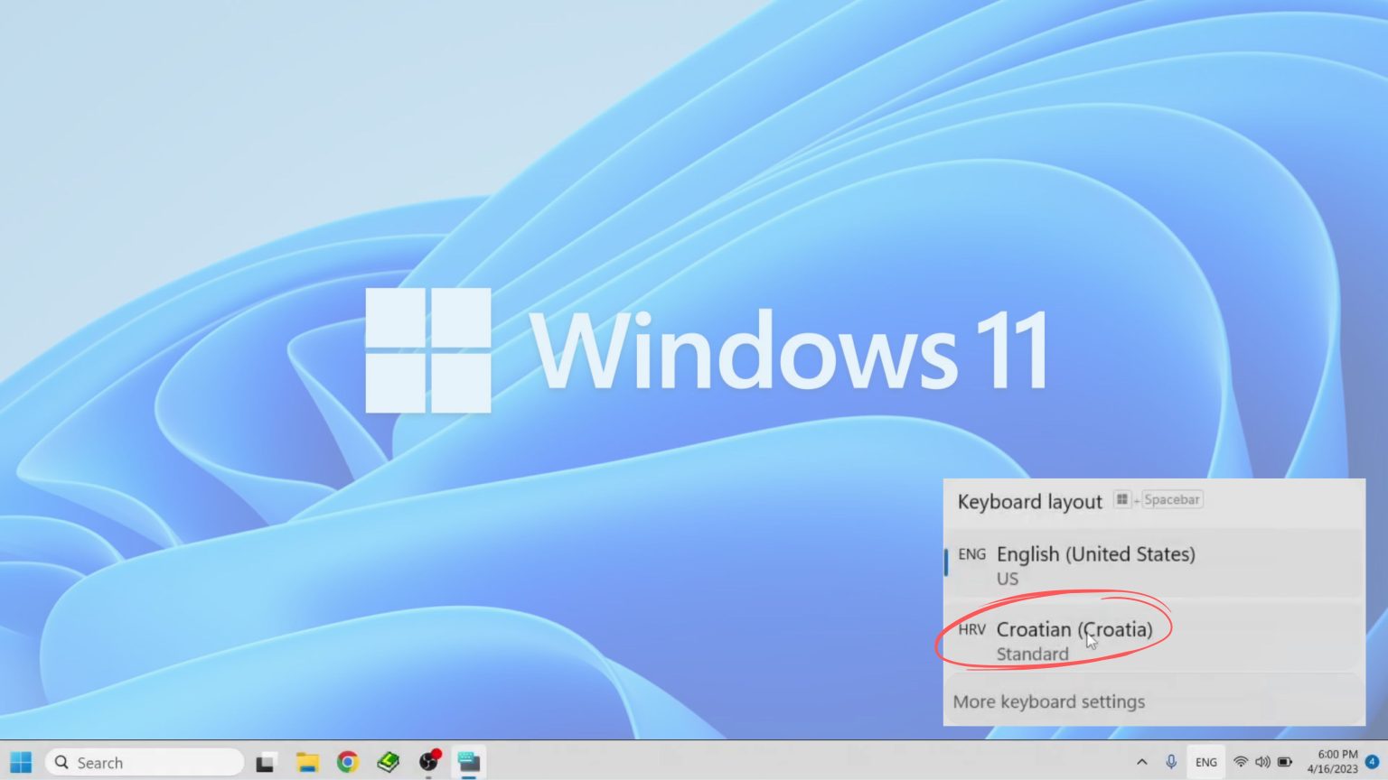Viewport: 1388px width, 780px height.
Task: Click the ENG language indicator
Action: [1205, 761]
